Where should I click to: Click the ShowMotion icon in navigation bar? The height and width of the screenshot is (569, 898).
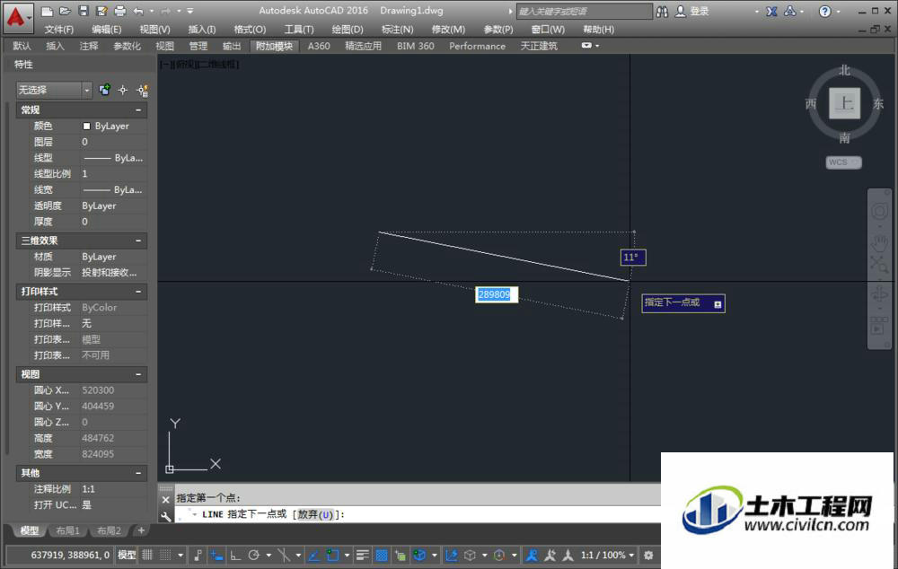879,327
